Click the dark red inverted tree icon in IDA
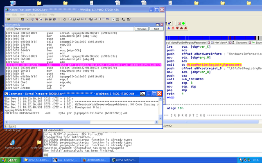 177,28
